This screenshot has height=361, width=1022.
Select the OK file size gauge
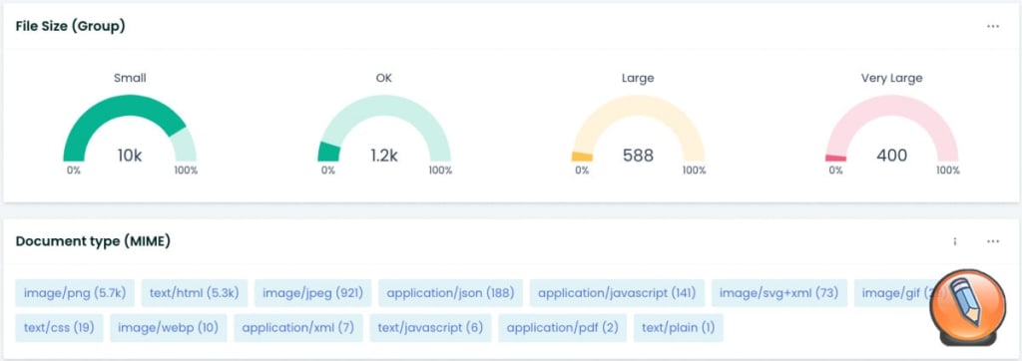pyautogui.click(x=384, y=129)
